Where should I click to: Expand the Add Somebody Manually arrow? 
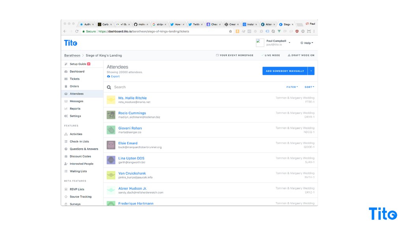click(x=311, y=71)
